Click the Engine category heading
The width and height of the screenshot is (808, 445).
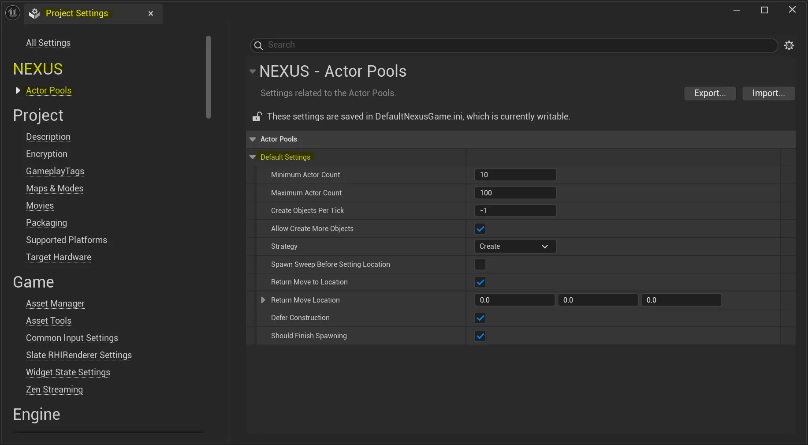point(37,415)
